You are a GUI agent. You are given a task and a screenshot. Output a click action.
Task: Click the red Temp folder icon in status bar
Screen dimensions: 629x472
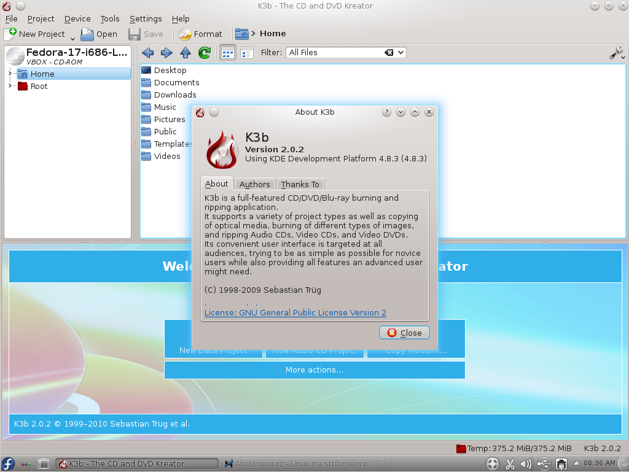pos(461,448)
